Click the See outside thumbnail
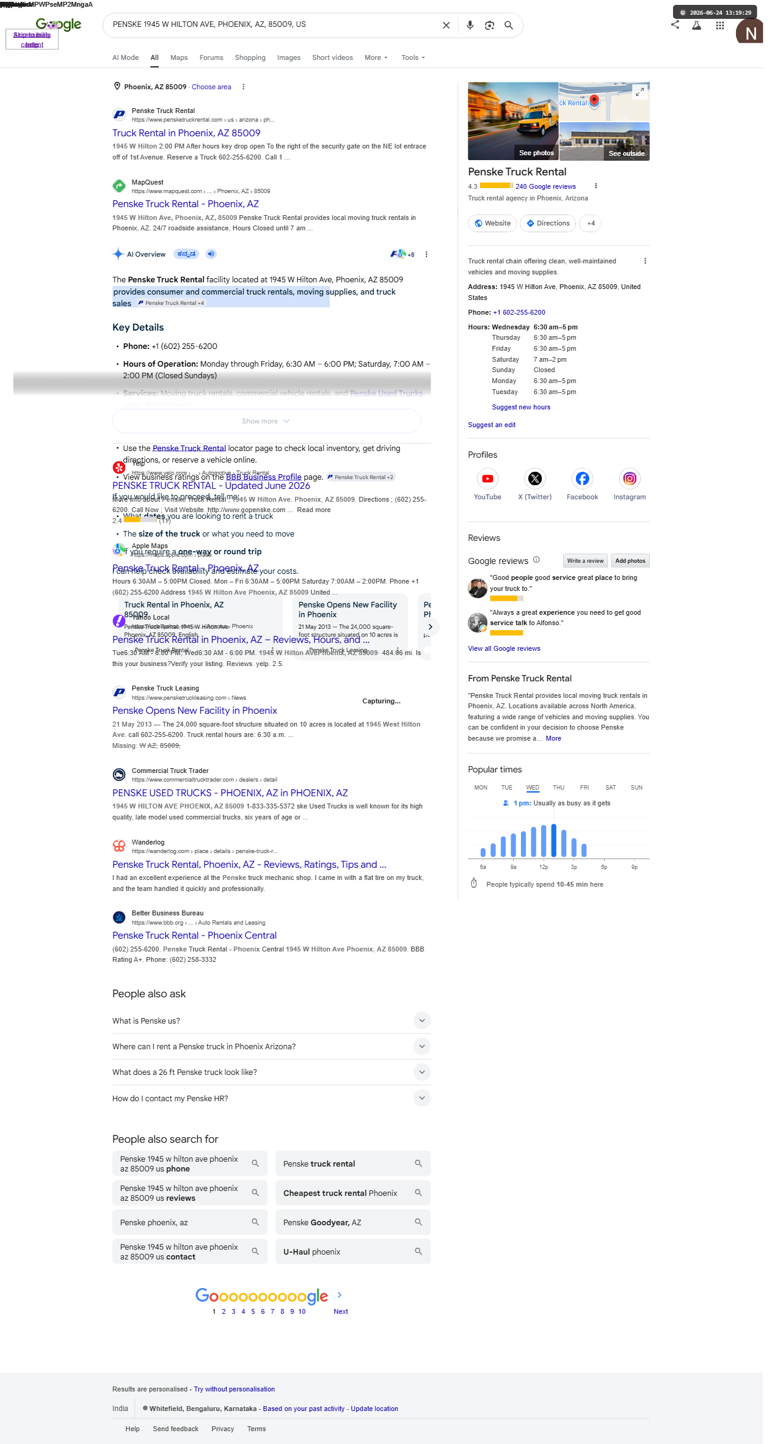Screen dimensions: 772x1444 tap(604, 141)
